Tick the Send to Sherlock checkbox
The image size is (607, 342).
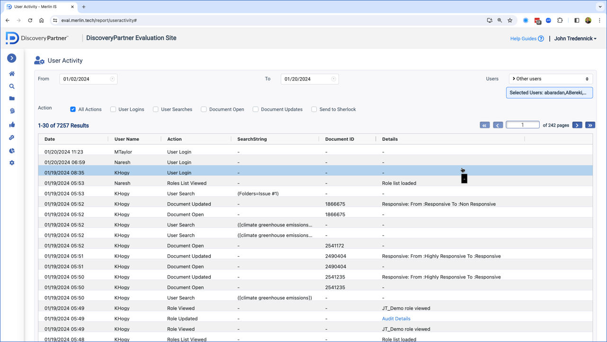click(x=314, y=109)
